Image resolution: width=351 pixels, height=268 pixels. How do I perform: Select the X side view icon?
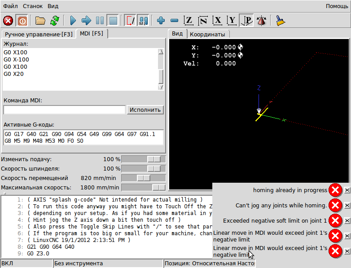[218, 21]
